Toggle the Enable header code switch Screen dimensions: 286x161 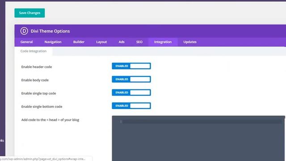pyautogui.click(x=131, y=66)
